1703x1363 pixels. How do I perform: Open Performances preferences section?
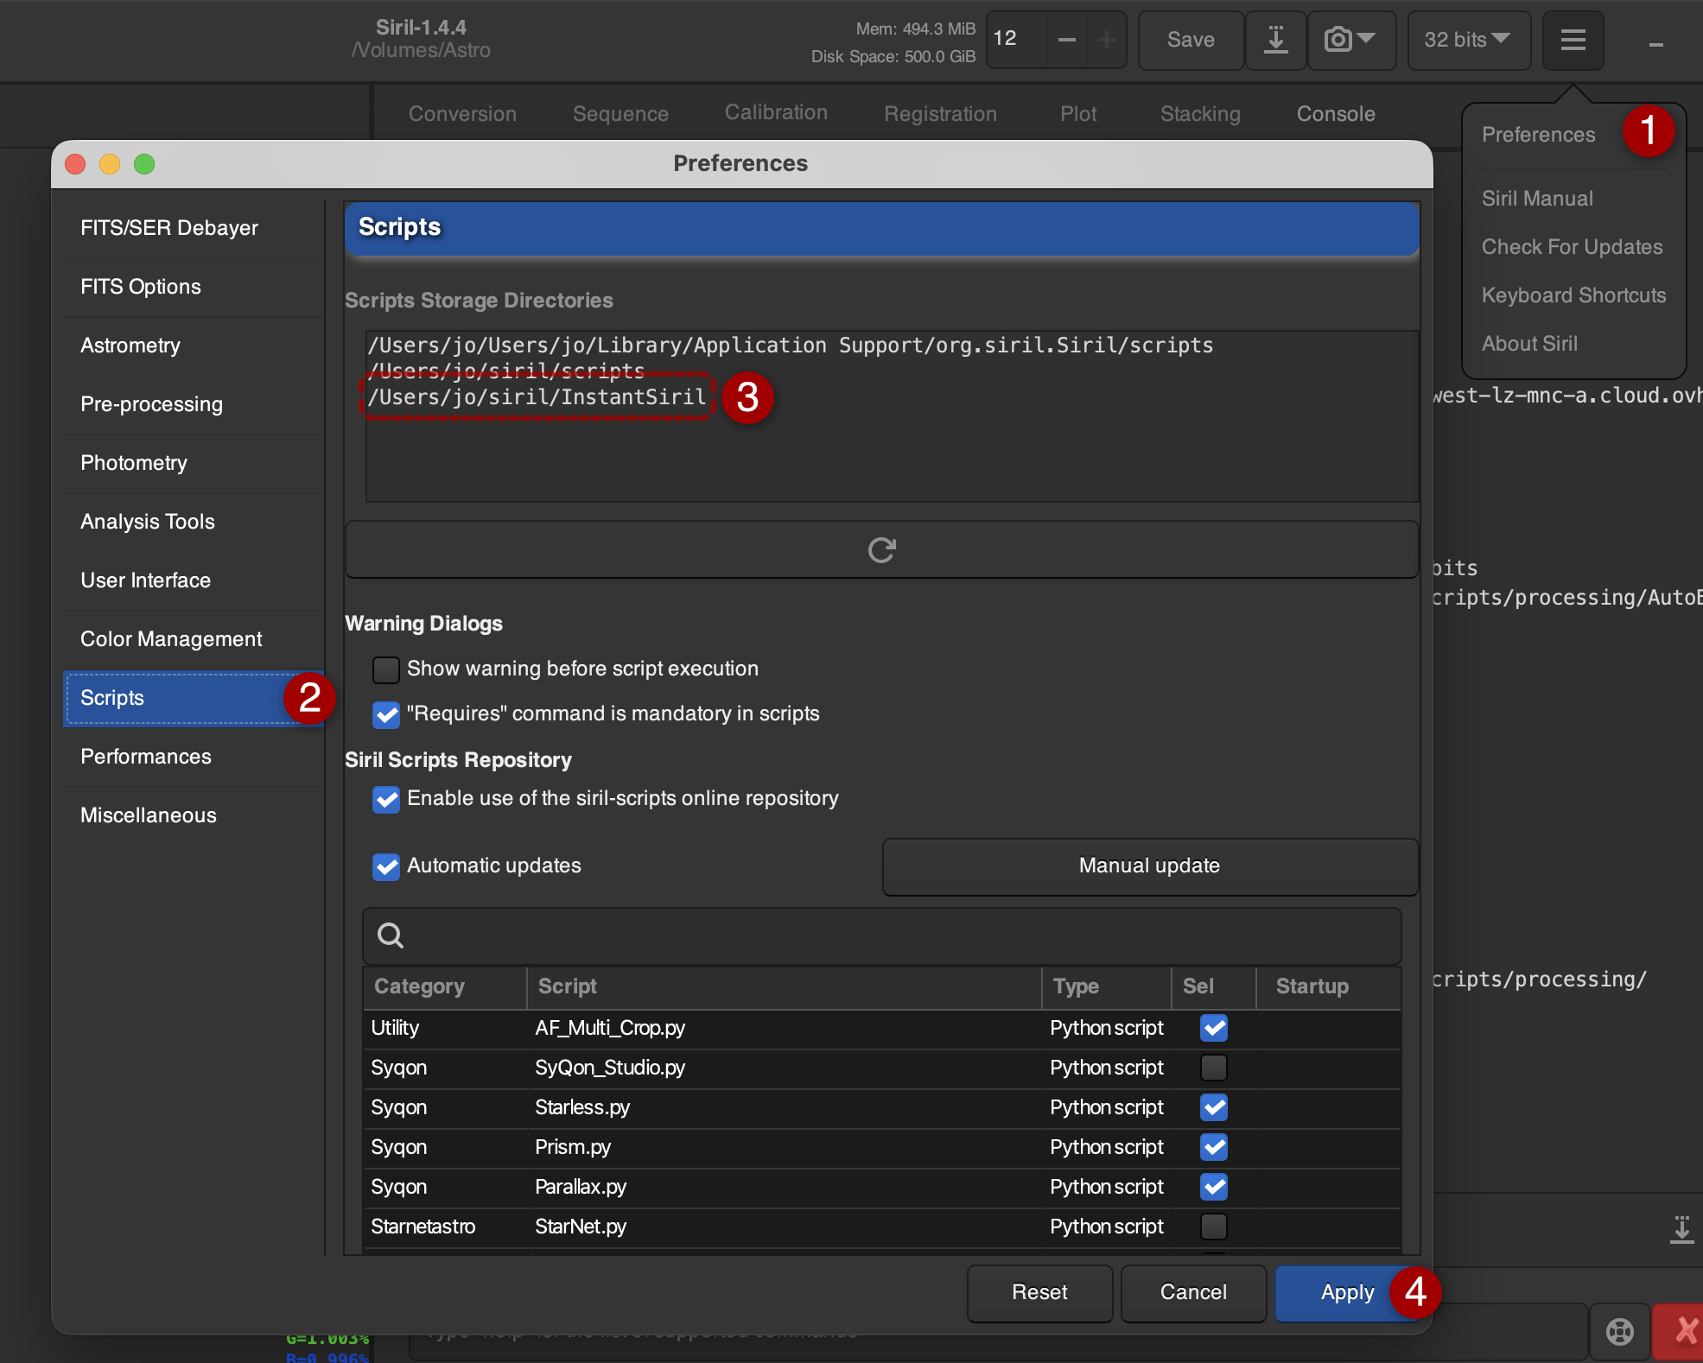click(194, 757)
